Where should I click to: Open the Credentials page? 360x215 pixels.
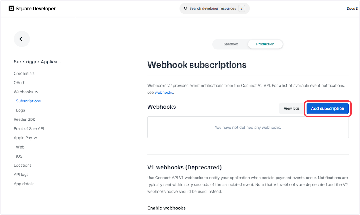tap(24, 73)
